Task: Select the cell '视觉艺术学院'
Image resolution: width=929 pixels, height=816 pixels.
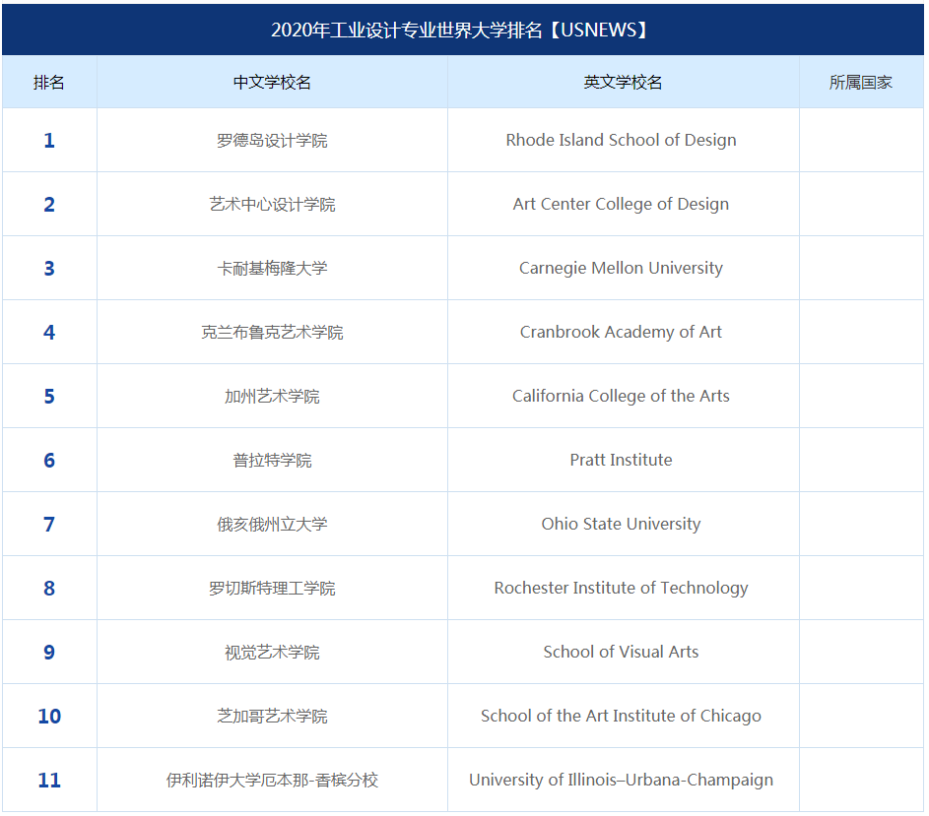Action: point(272,652)
